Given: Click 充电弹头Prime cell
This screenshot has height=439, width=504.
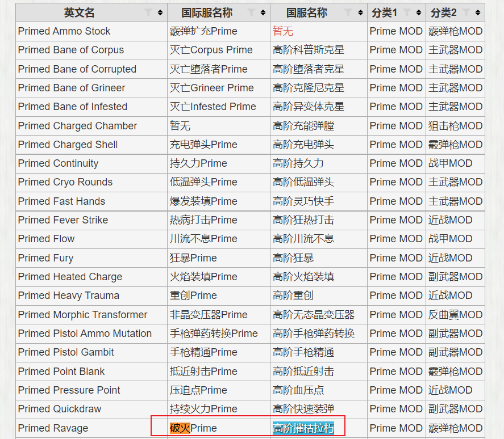Looking at the screenshot, I should tap(219, 145).
